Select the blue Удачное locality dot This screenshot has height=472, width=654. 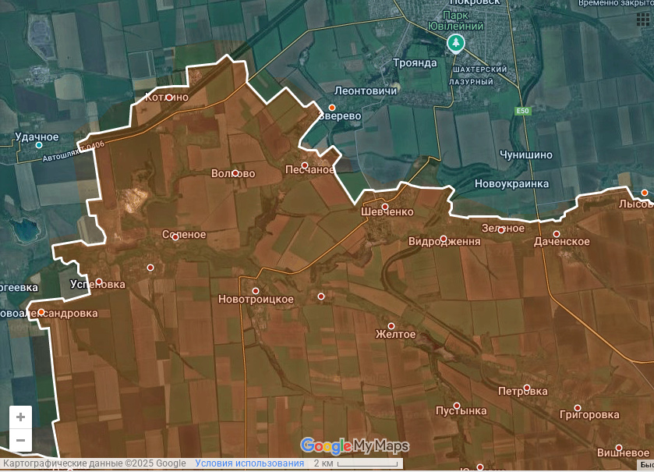tap(39, 145)
